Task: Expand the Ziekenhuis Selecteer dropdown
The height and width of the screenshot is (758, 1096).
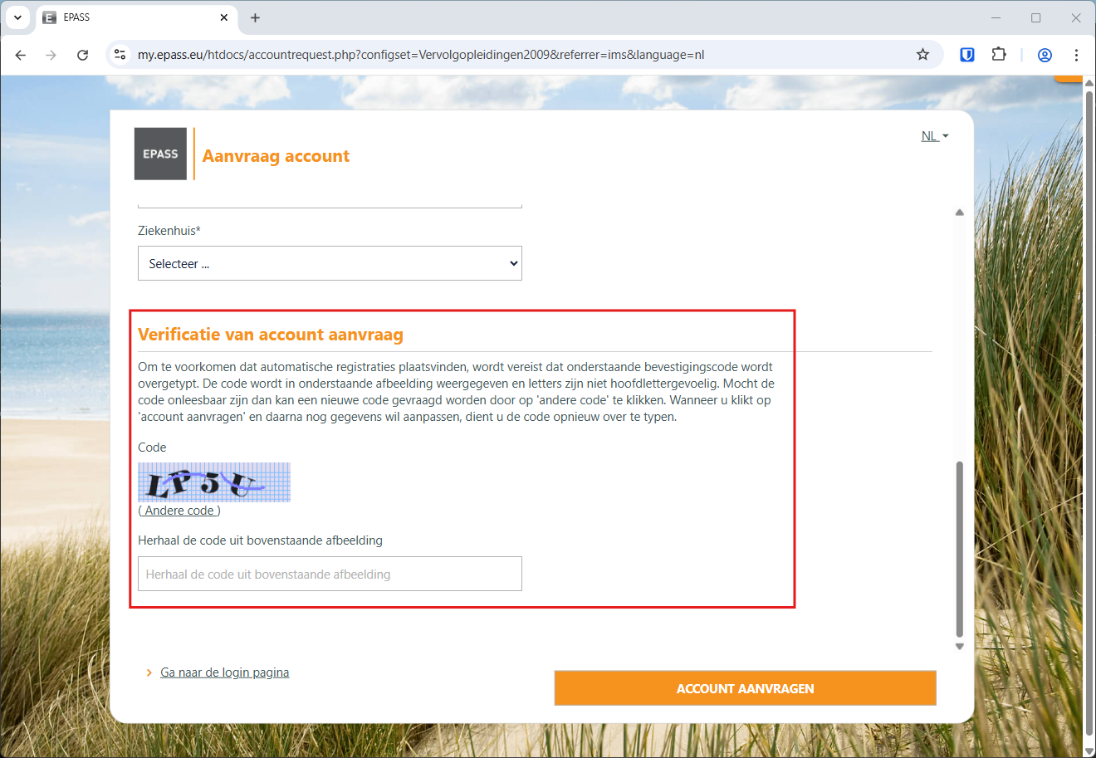Action: (x=330, y=263)
